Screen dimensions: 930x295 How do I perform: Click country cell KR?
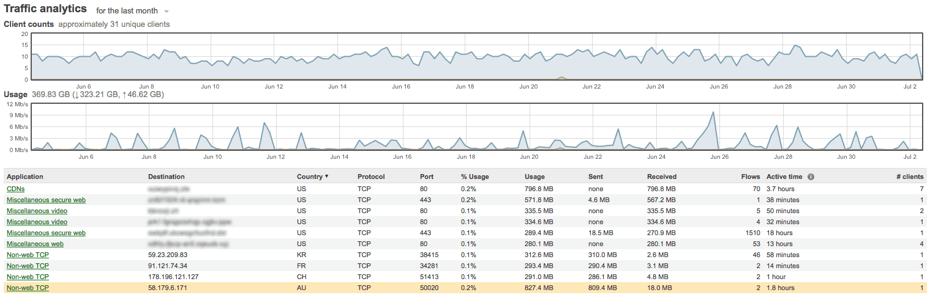click(301, 255)
